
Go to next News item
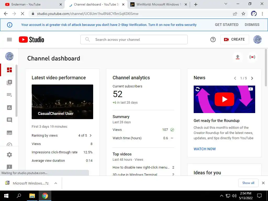pyautogui.click(x=252, y=78)
